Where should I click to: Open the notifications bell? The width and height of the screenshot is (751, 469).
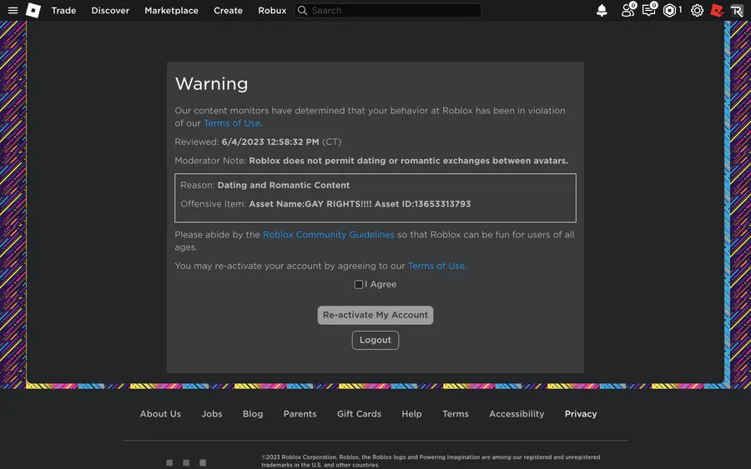pyautogui.click(x=602, y=11)
